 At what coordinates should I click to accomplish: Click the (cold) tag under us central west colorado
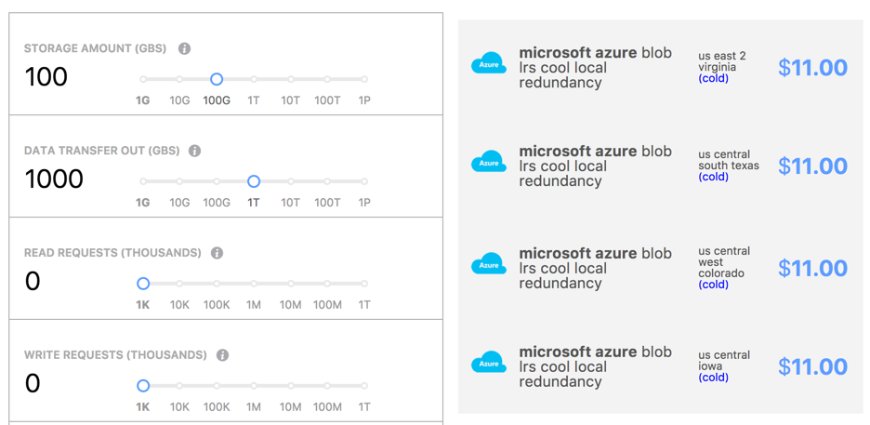pos(714,285)
